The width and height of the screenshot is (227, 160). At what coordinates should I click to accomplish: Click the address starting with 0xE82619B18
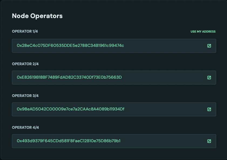click(69, 77)
